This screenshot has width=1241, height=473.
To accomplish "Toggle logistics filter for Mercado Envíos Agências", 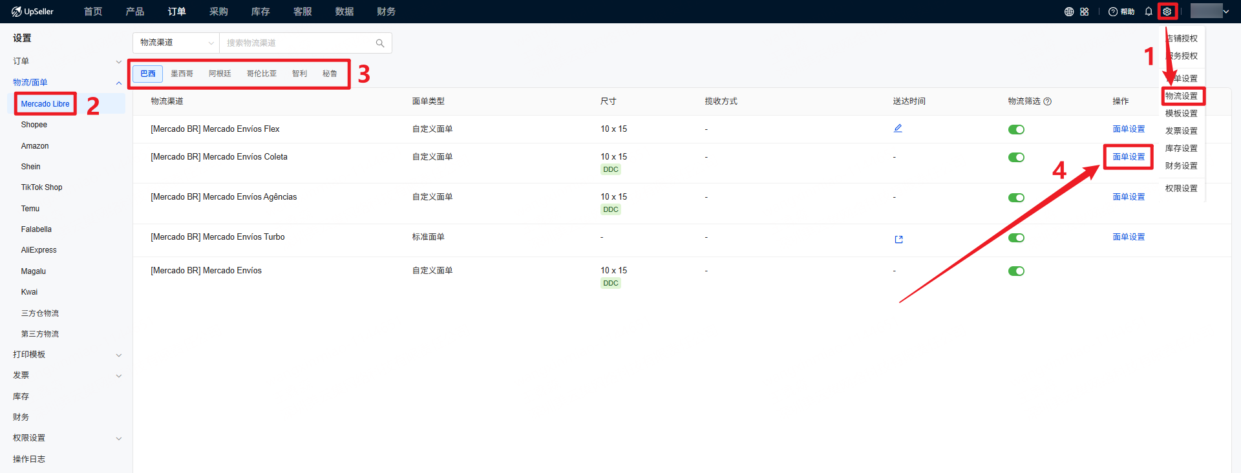I will [x=1016, y=198].
